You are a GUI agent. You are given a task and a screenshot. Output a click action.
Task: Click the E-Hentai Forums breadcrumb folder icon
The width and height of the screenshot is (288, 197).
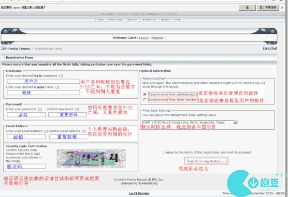pyautogui.click(x=3, y=49)
